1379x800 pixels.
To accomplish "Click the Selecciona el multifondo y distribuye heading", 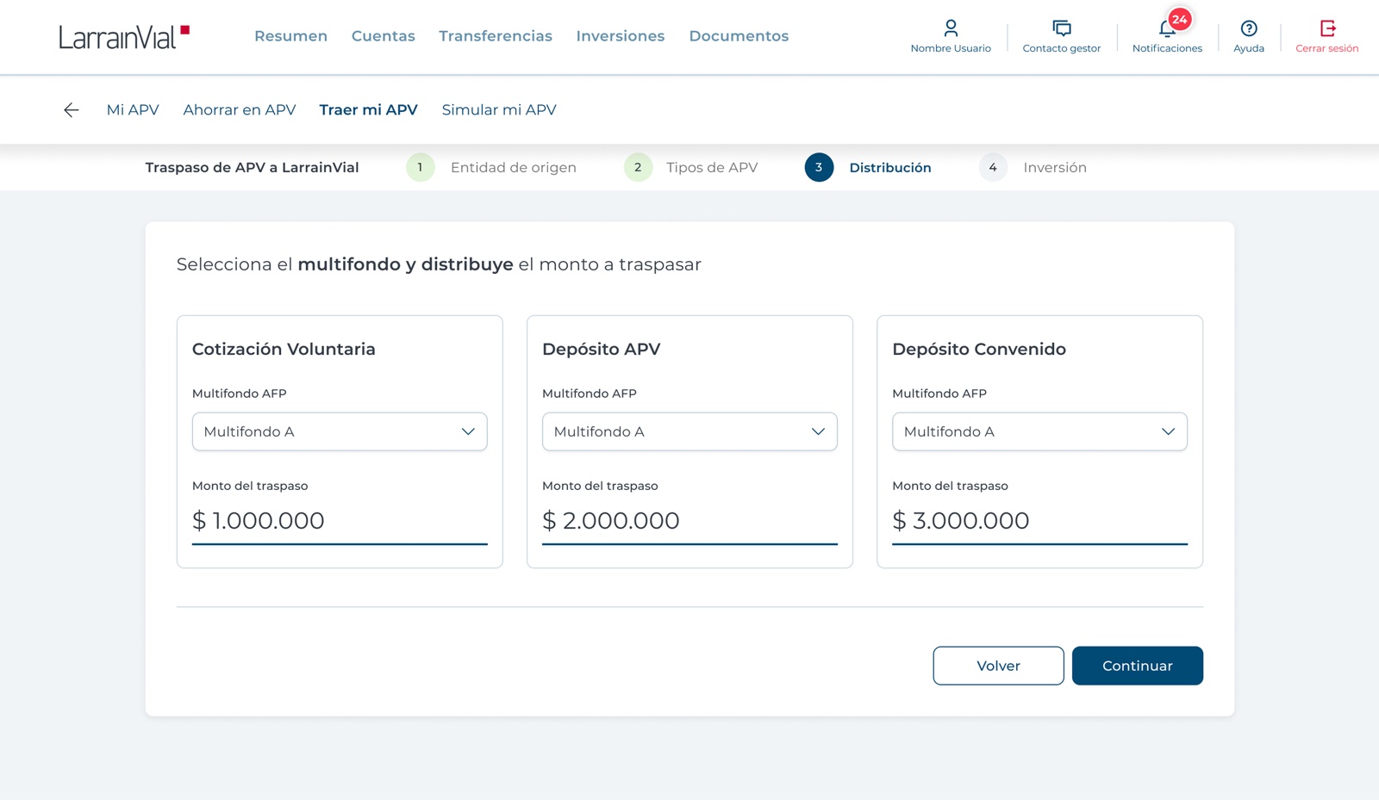I will click(x=439, y=264).
